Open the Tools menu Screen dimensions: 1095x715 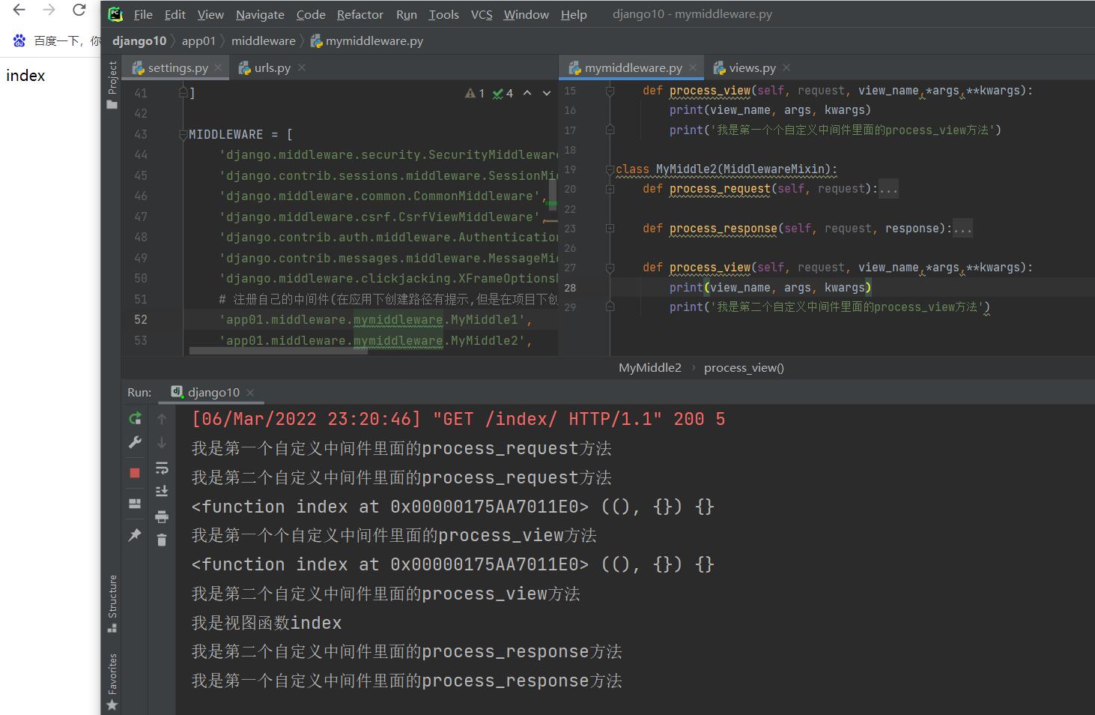(443, 14)
